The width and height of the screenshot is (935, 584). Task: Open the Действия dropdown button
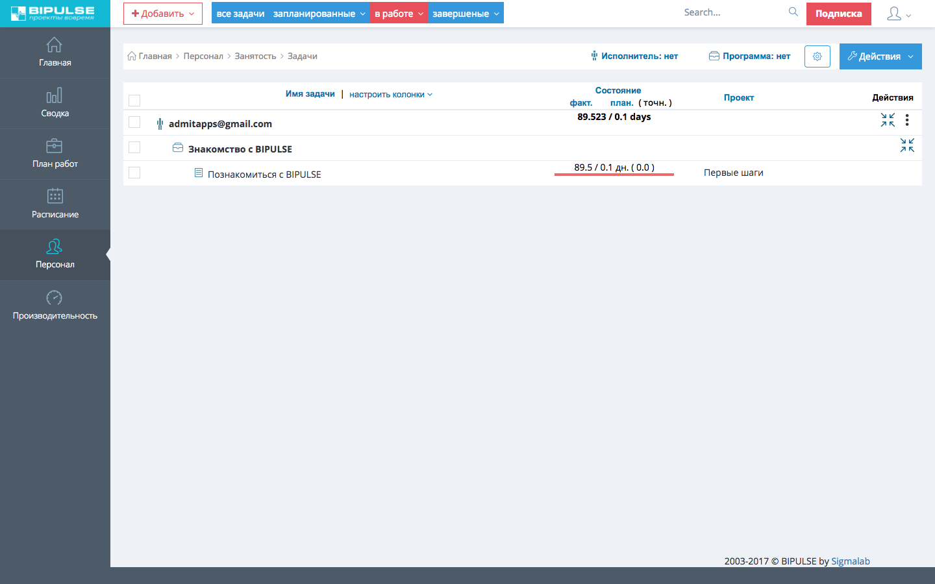pos(880,56)
